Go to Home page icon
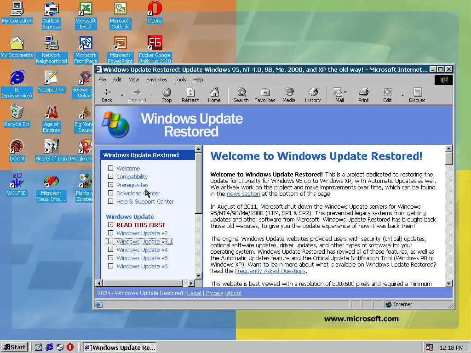 coord(214,95)
